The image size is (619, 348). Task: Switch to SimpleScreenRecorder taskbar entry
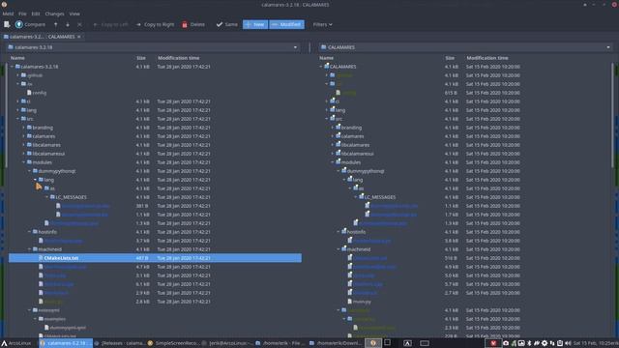[x=174, y=343]
